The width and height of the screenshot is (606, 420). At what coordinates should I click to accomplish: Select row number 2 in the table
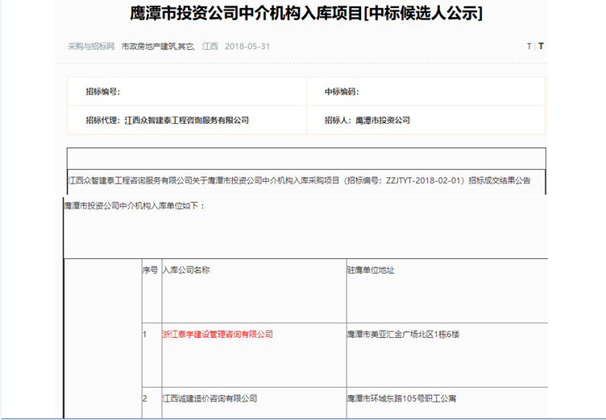[x=145, y=398]
